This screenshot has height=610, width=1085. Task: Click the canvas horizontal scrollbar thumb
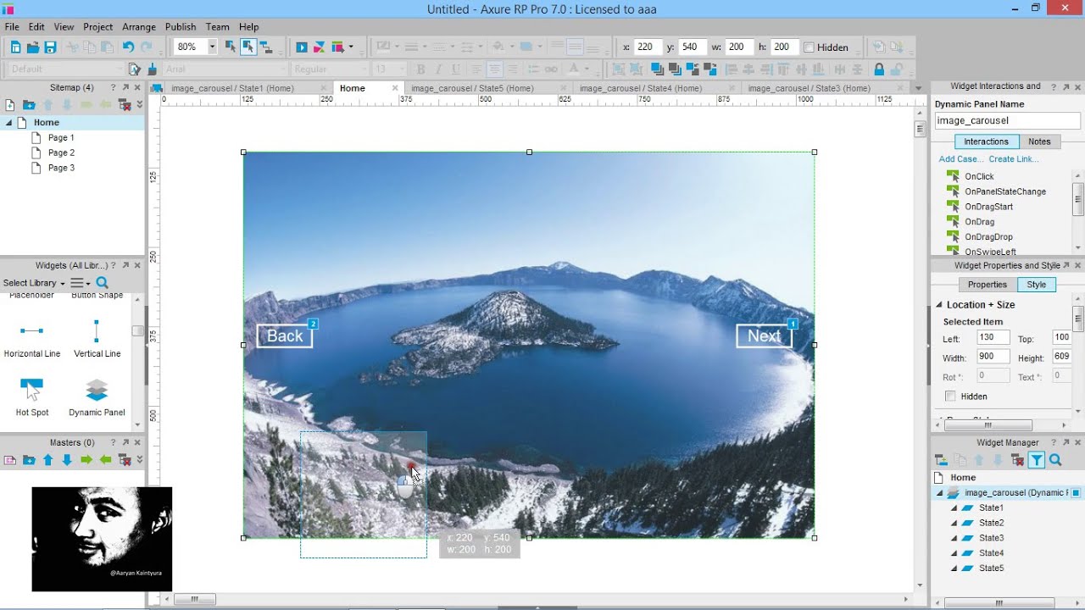(x=195, y=600)
